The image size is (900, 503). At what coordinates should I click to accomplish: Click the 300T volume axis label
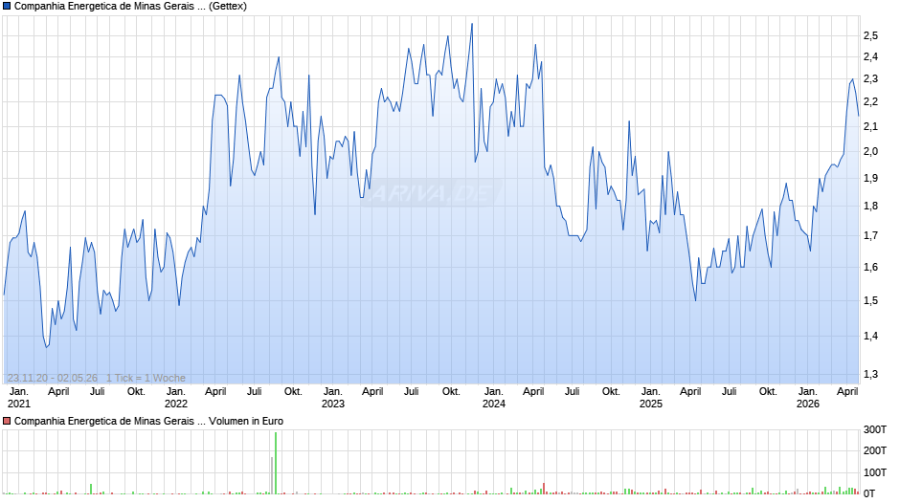tap(875, 429)
